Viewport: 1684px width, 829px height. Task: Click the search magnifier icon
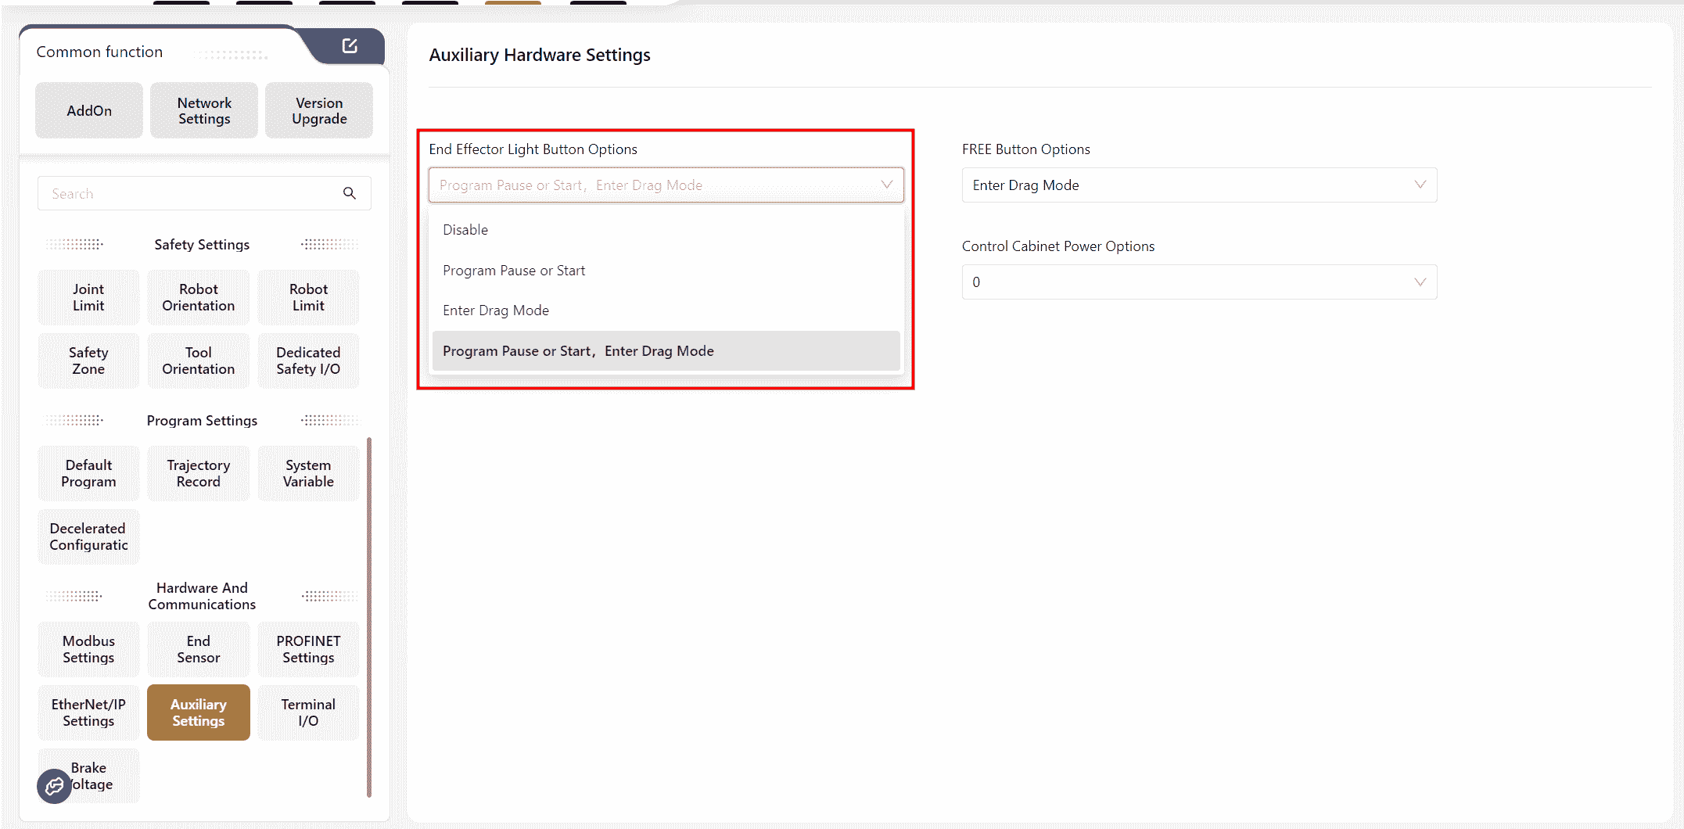350,193
